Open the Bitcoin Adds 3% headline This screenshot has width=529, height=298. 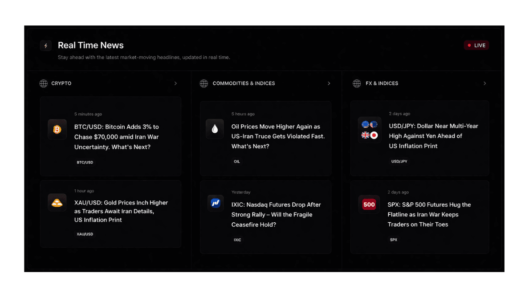tap(116, 137)
